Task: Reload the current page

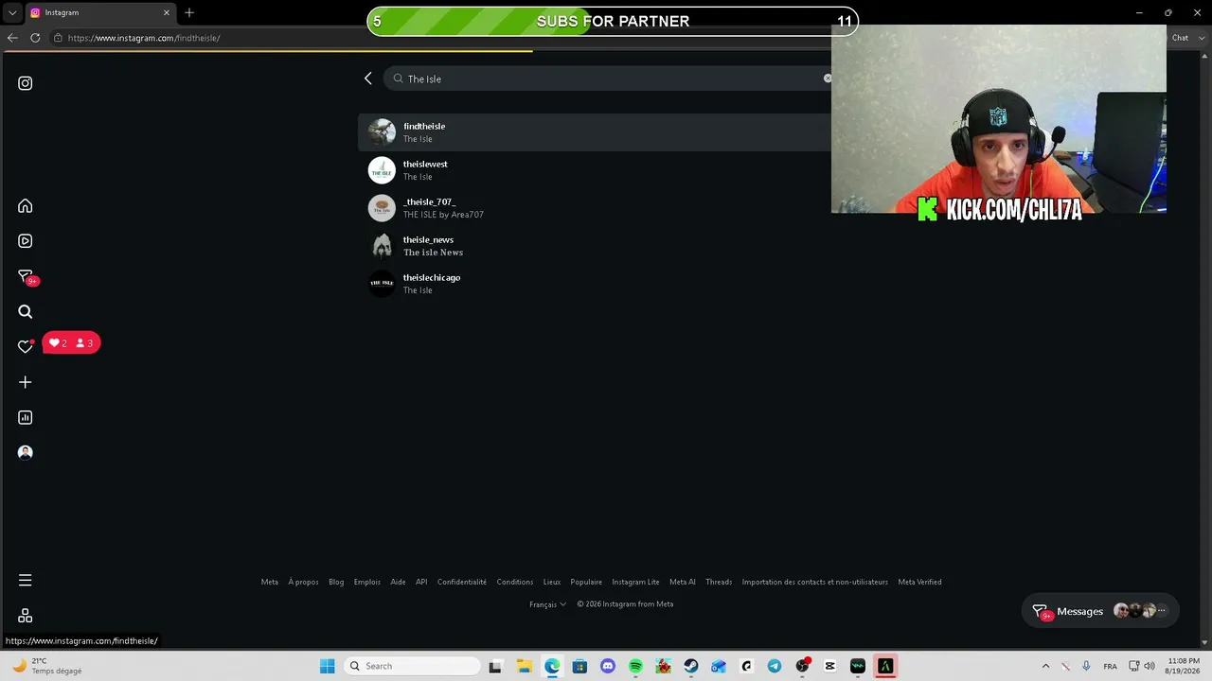Action: [35, 38]
